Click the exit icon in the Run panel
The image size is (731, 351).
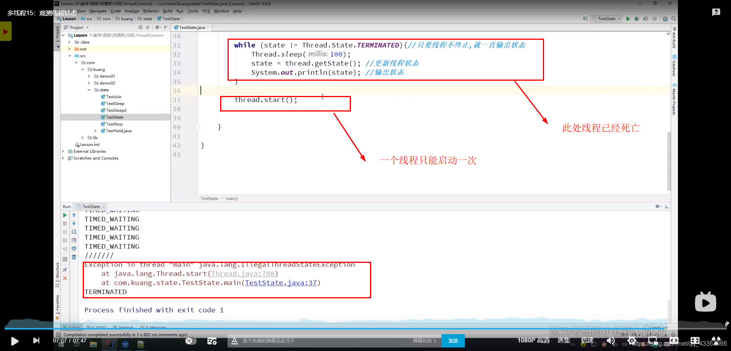65,249
